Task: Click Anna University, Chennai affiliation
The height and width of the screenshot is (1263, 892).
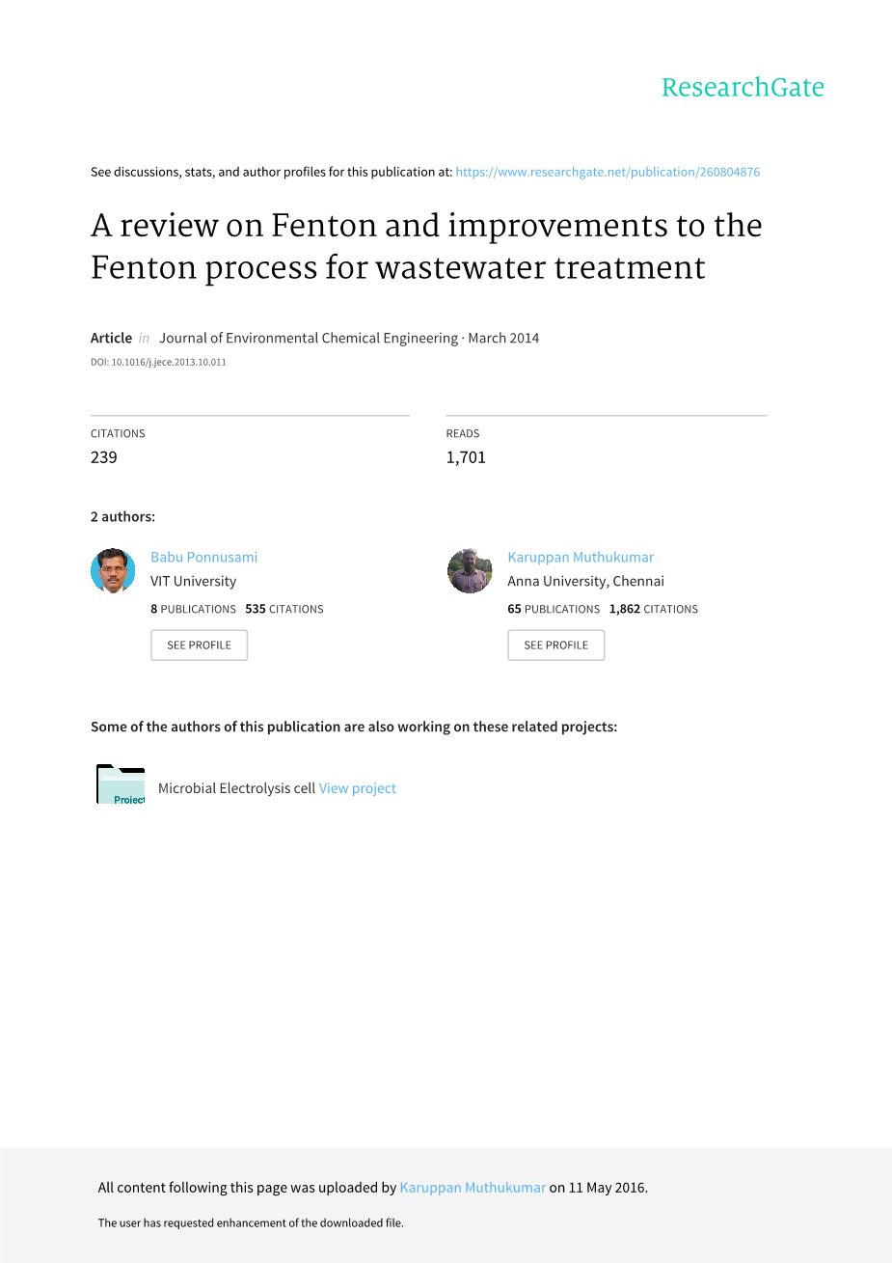Action: click(585, 581)
